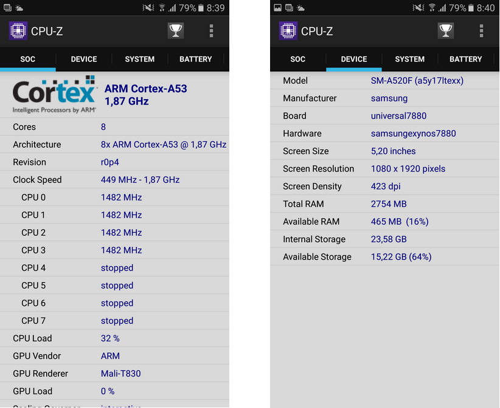500x408 pixels.
Task: Open the BATTERY tab in the left screen
Action: (195, 59)
